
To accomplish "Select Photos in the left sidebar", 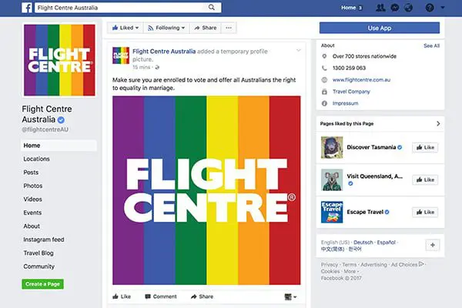I will click(x=33, y=186).
